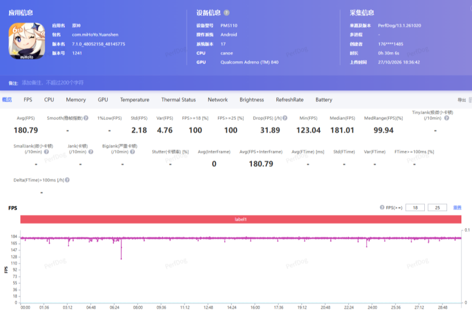
Task: Click help icon next to Jank(卡顿)
Action: click(91, 152)
